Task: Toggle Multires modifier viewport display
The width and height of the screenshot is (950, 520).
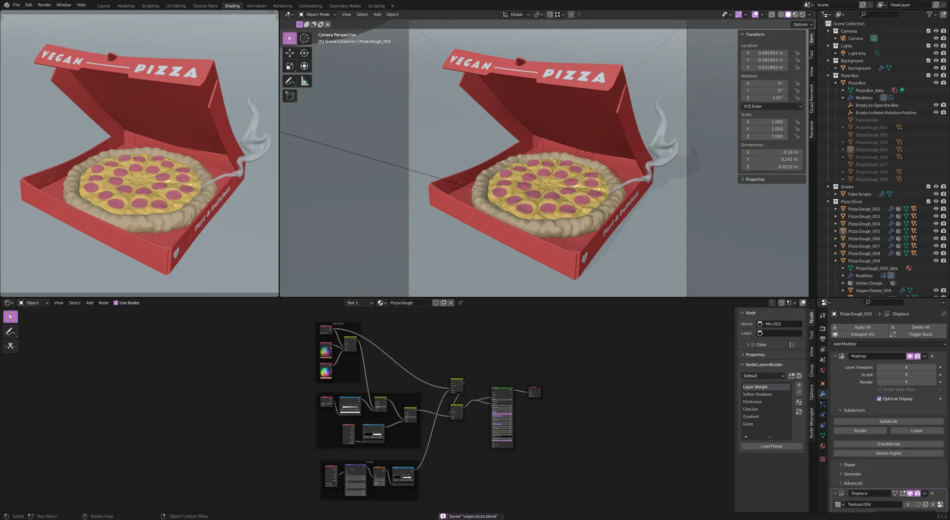Action: pyautogui.click(x=910, y=356)
